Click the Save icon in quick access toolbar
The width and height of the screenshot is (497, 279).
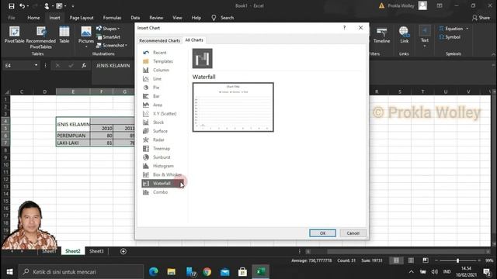coord(12,5)
